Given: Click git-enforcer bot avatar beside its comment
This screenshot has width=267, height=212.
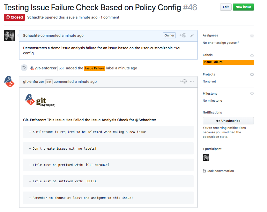Looking at the screenshot, I should 9,82.
